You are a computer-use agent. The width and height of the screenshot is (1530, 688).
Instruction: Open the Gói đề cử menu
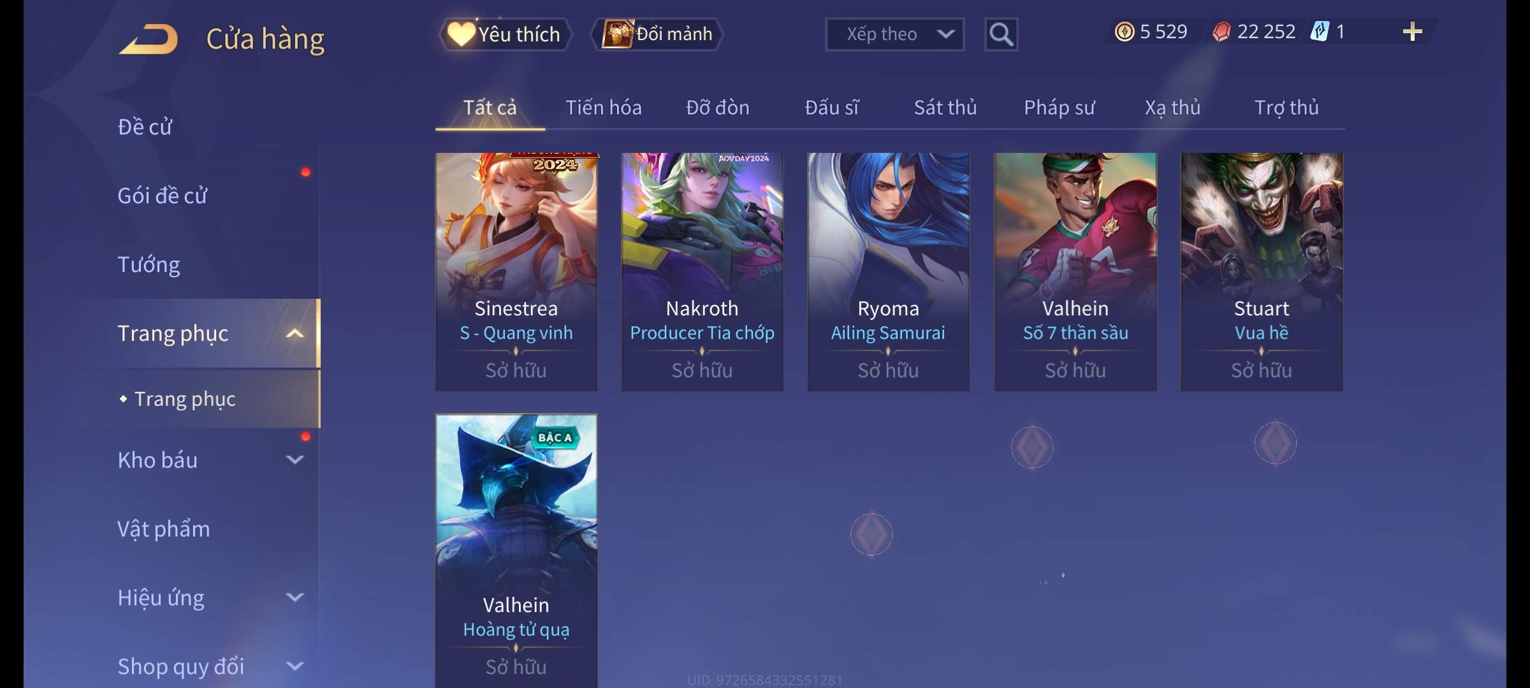pyautogui.click(x=162, y=196)
